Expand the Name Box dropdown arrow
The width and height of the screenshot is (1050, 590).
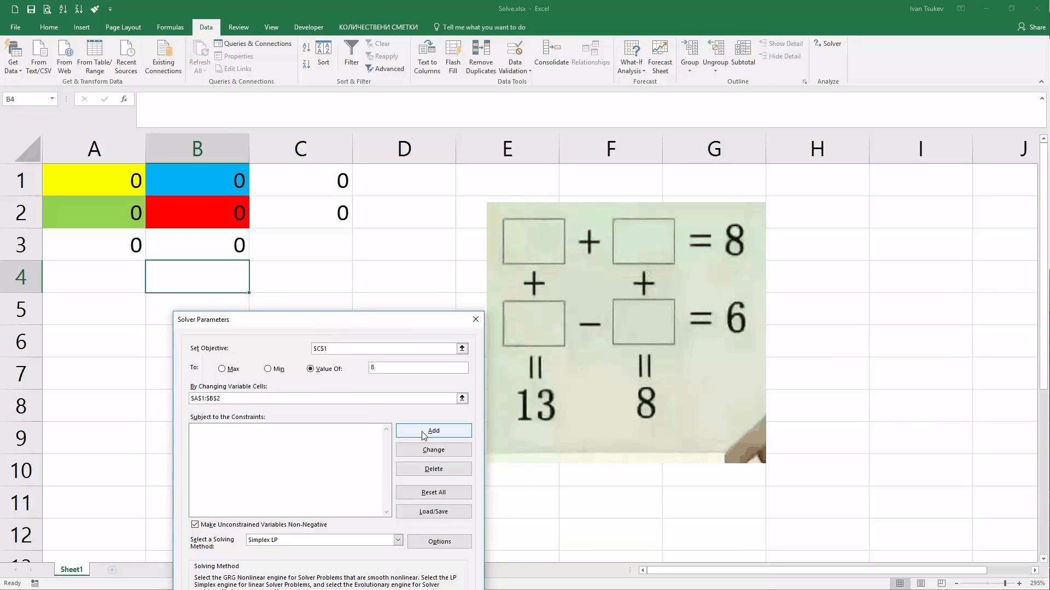click(52, 99)
